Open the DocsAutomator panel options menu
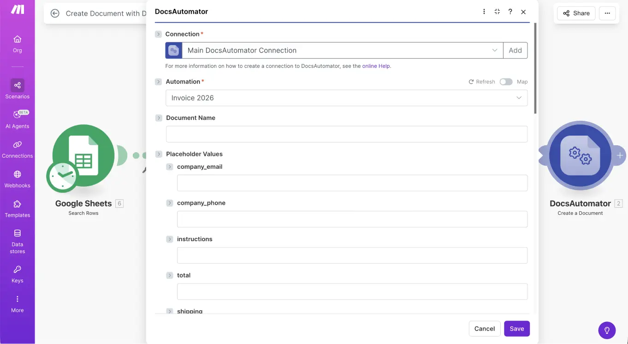628x344 pixels. 484,11
